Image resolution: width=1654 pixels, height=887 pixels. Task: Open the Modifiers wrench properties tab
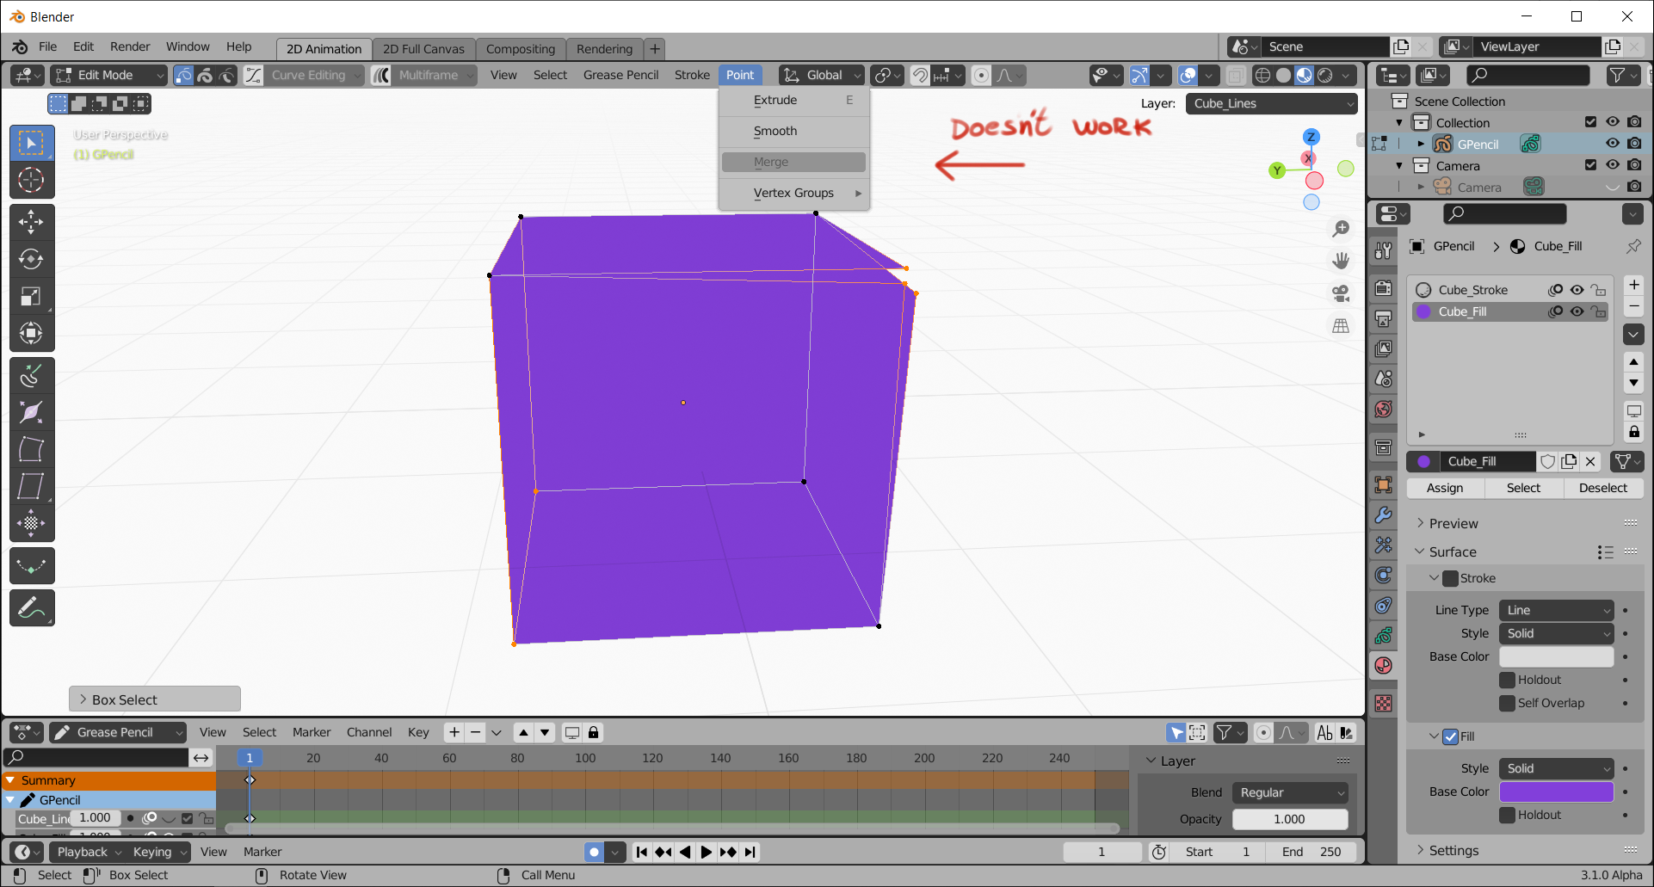pos(1384,515)
